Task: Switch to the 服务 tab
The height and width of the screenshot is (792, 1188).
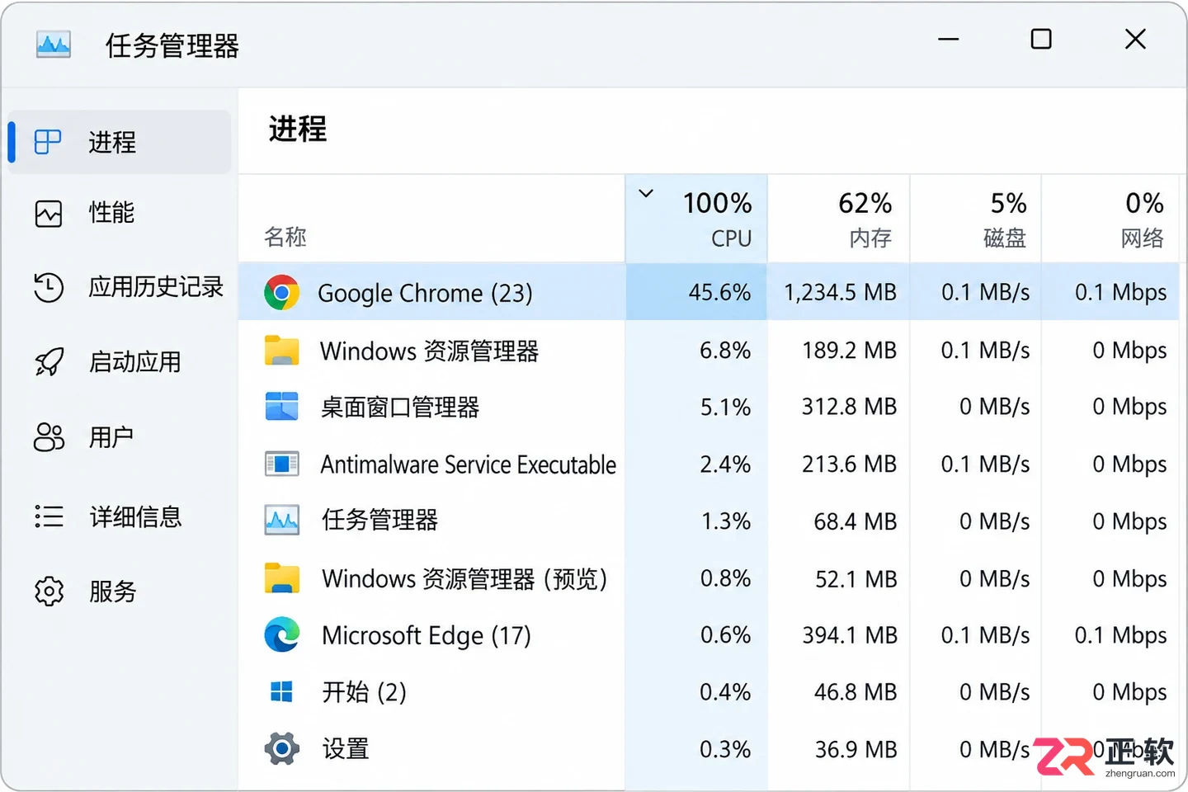Action: coord(120,591)
